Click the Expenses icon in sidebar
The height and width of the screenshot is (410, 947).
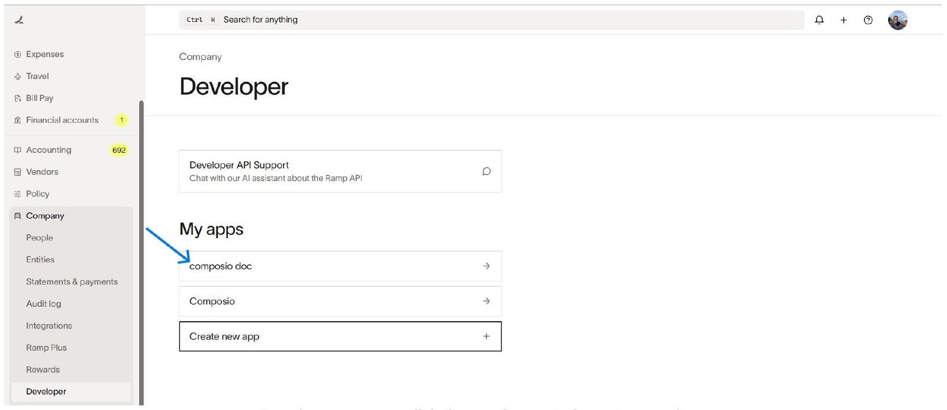17,54
